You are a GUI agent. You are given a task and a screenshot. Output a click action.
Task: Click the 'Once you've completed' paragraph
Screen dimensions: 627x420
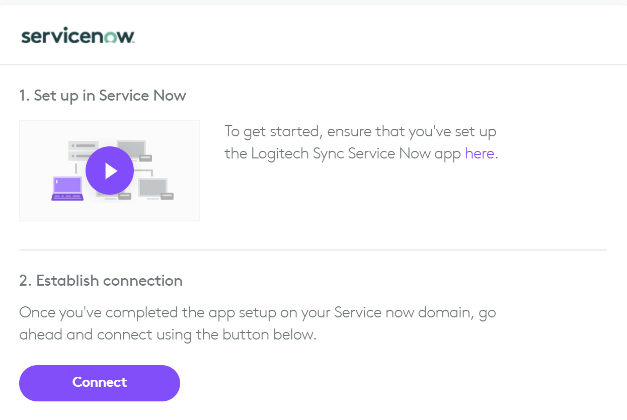257,312
